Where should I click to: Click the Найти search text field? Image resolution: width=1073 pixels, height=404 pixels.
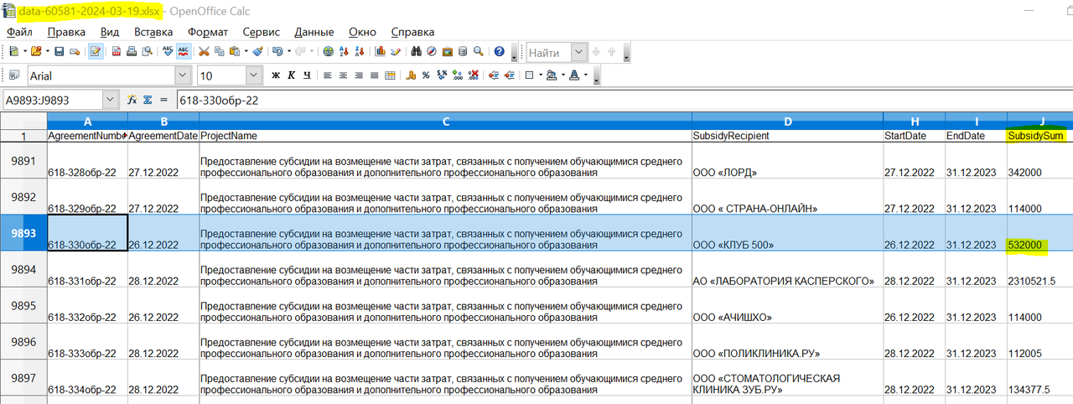tap(548, 52)
